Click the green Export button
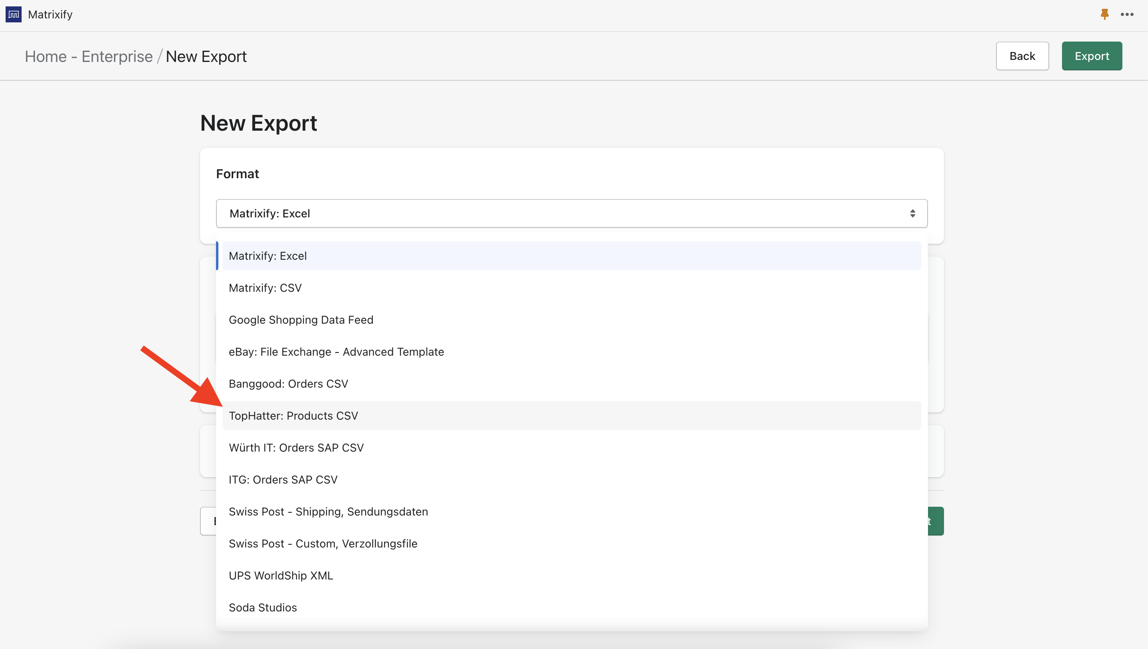 pyautogui.click(x=1092, y=56)
